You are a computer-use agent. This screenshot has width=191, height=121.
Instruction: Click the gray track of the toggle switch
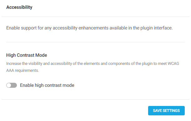[x=14, y=85]
